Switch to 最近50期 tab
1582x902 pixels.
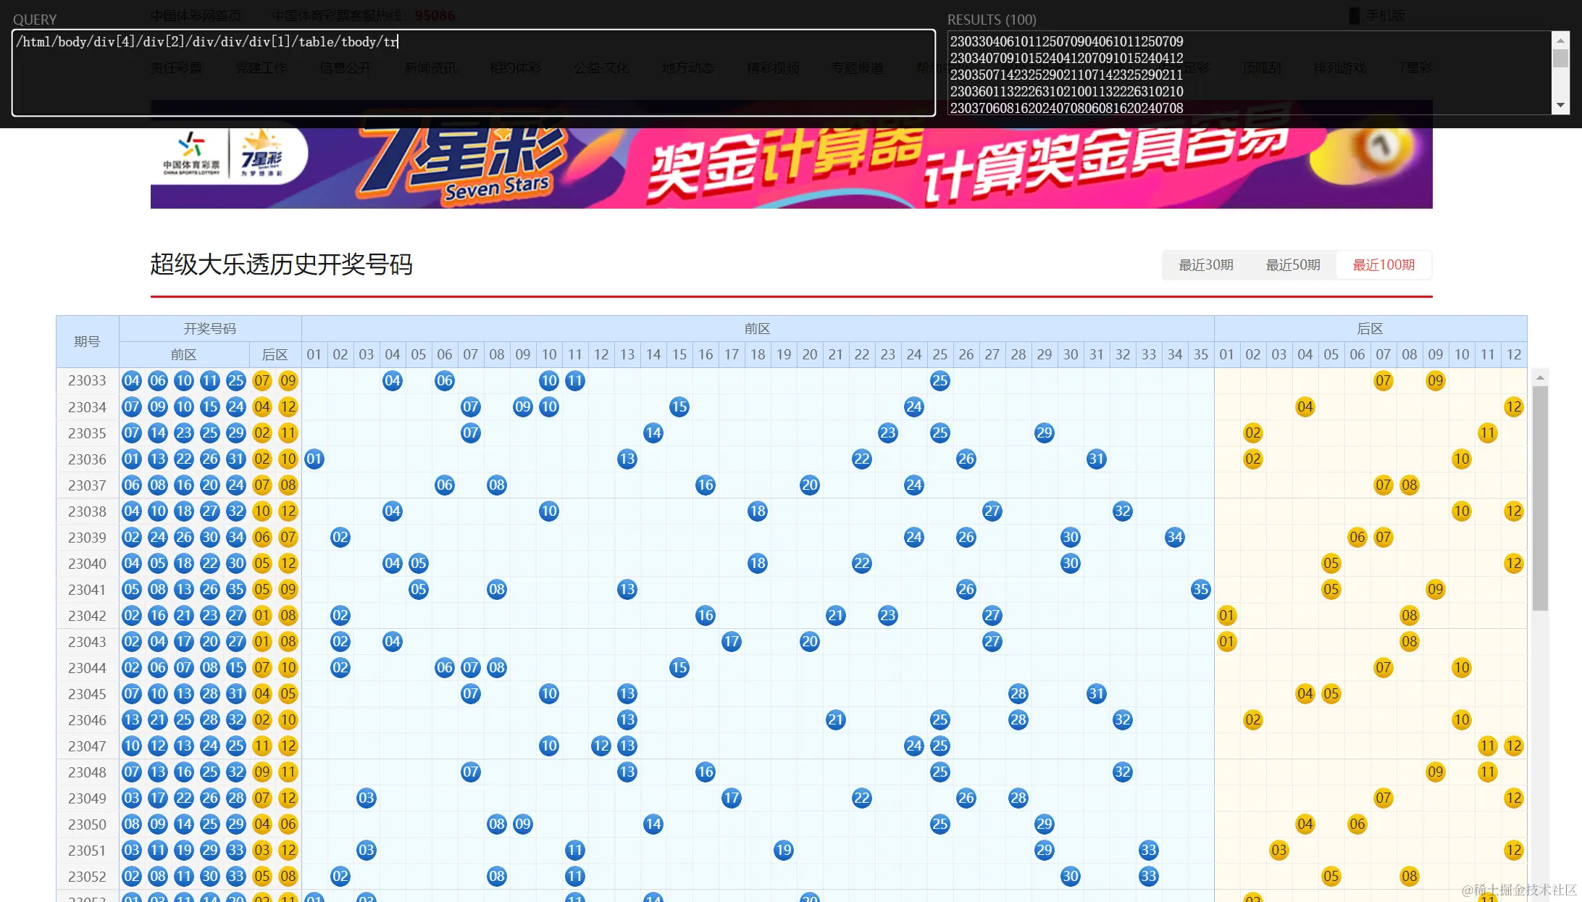coord(1292,264)
